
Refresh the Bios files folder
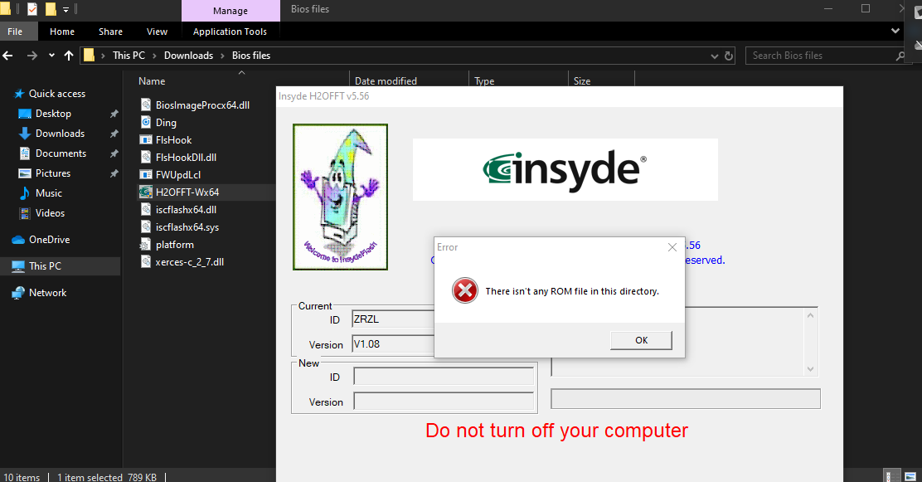click(729, 56)
